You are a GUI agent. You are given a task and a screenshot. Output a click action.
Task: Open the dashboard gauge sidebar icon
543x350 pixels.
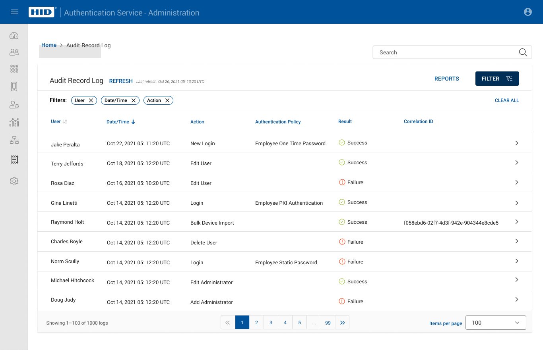point(14,36)
